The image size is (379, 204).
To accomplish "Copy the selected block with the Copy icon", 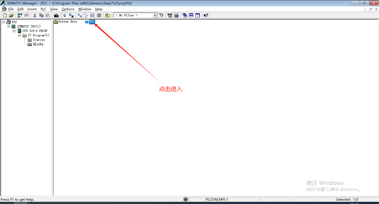I will (x=41, y=16).
